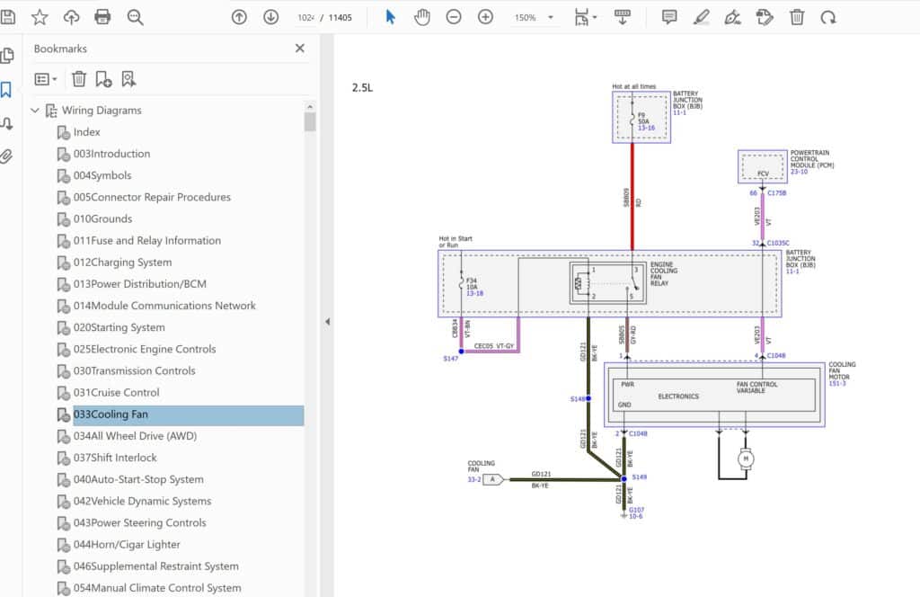Click the Print file icon
Viewport: 920px width, 597px height.
(x=102, y=17)
